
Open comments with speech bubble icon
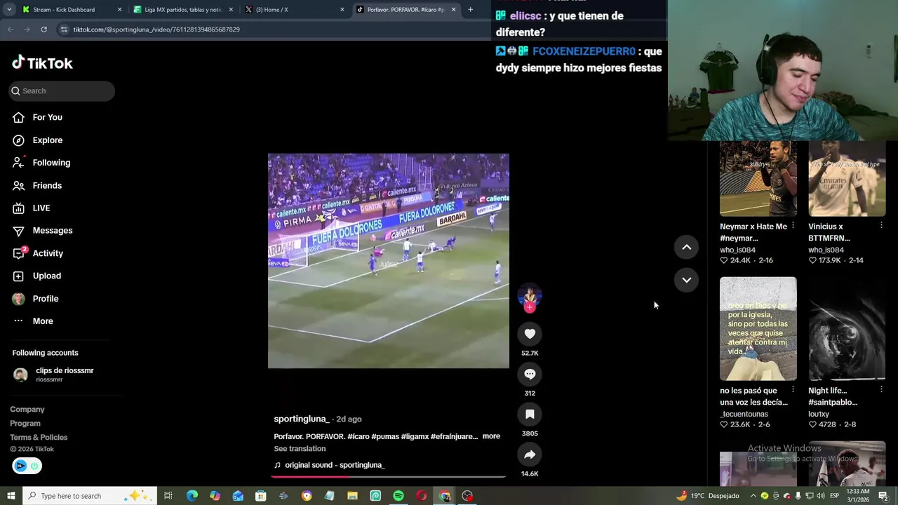(x=530, y=374)
